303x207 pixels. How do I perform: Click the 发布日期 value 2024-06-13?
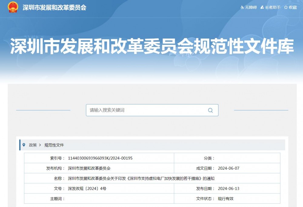pyautogui.click(x=228, y=188)
